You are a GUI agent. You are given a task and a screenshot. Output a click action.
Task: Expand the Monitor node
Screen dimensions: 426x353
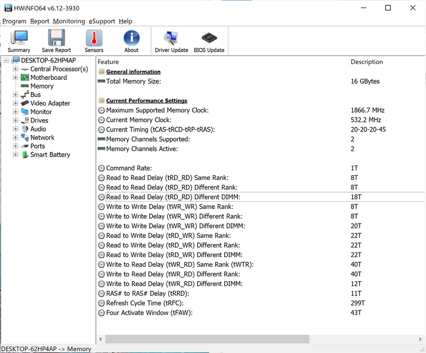click(x=15, y=112)
